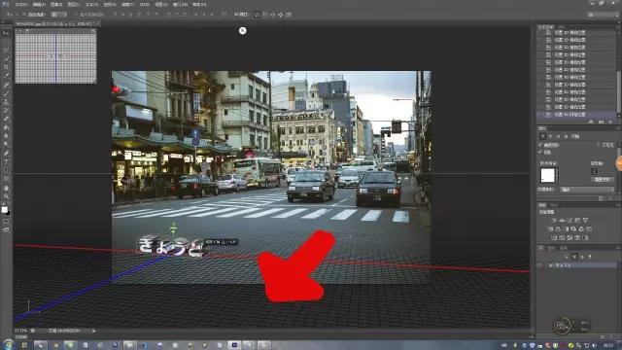Screen dimensions: 622x350
Task: Click the edit source button in Properties
Action: (x=603, y=179)
